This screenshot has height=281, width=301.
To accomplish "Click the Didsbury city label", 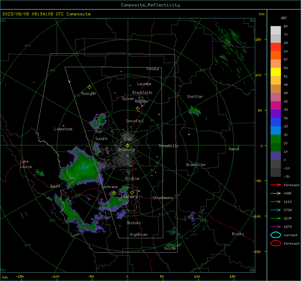I will pos(126,150).
